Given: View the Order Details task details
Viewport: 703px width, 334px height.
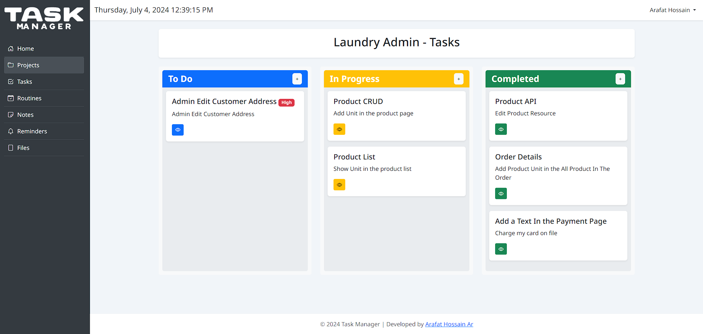Looking at the screenshot, I should coord(501,193).
